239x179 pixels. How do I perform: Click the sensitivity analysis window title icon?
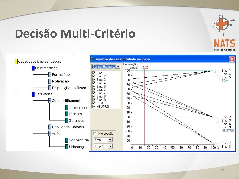click(93, 59)
